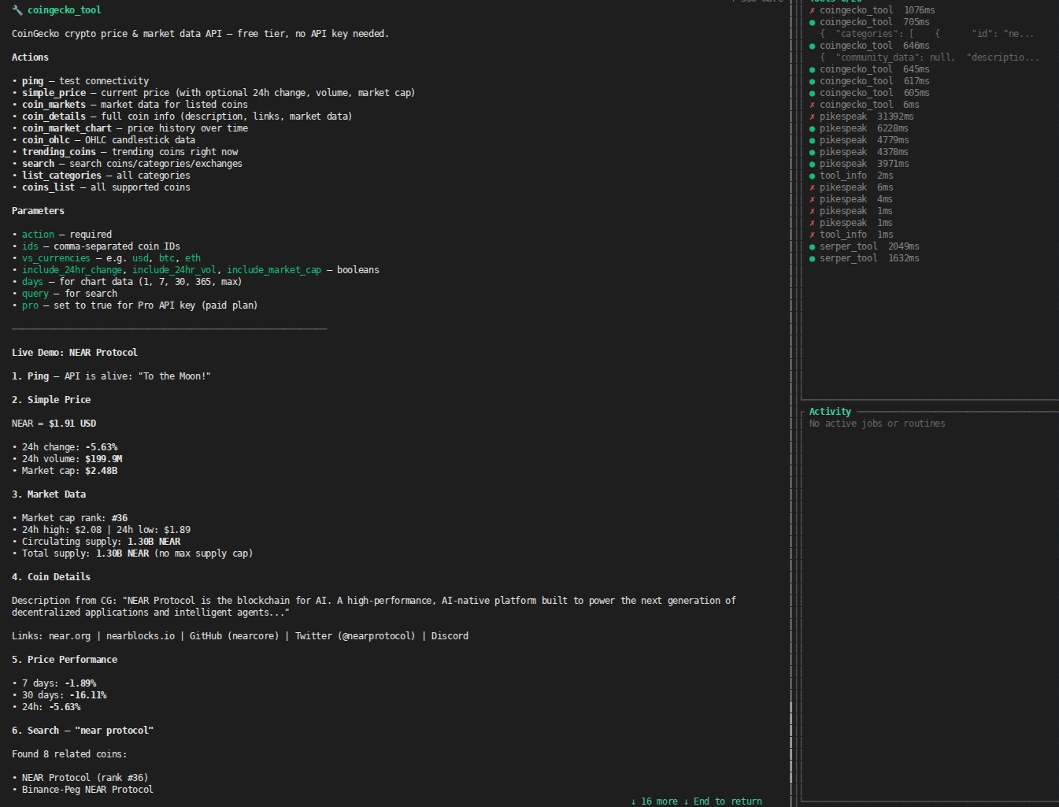Click the green "include_24hr_change" parameter
Screen dimensions: 1059x807
coord(72,270)
